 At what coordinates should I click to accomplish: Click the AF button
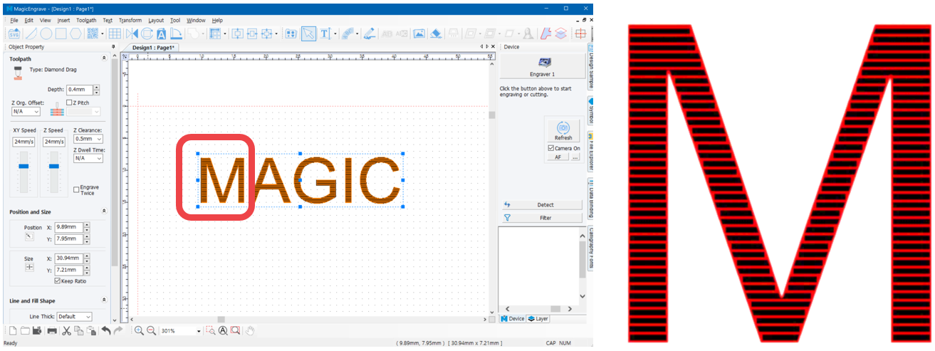[558, 157]
